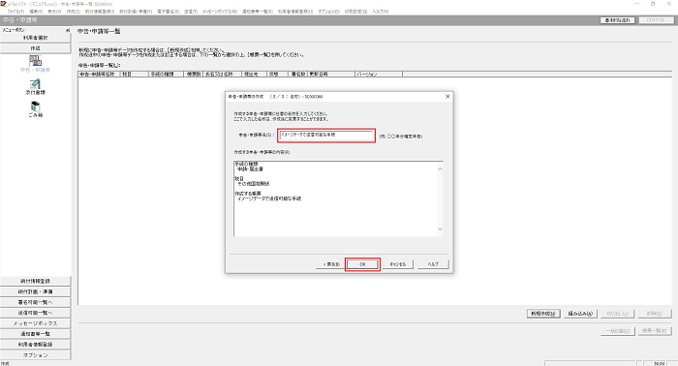Go to 送信可能一覧へ in sidebar
The width and height of the screenshot is (678, 366).
click(x=35, y=313)
